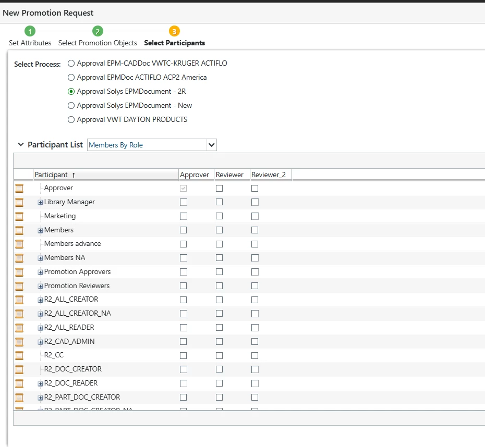Image resolution: width=485 pixels, height=447 pixels.
Task: Select Approval EPM-CADDoc VWTC-KRUGER ACTIFLO process
Action: coord(71,64)
